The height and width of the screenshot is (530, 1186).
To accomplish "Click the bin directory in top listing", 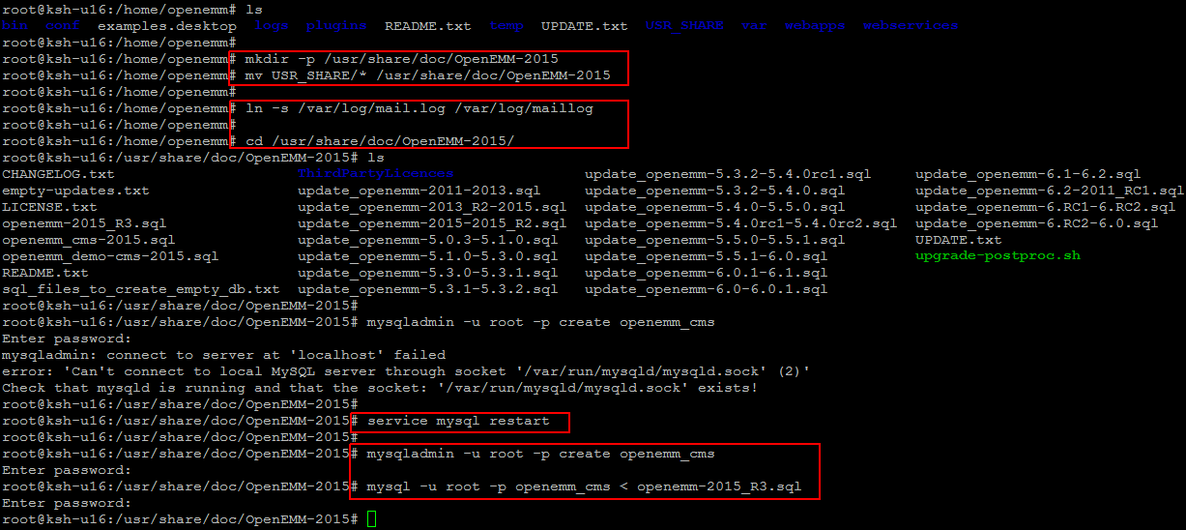I will click(14, 26).
